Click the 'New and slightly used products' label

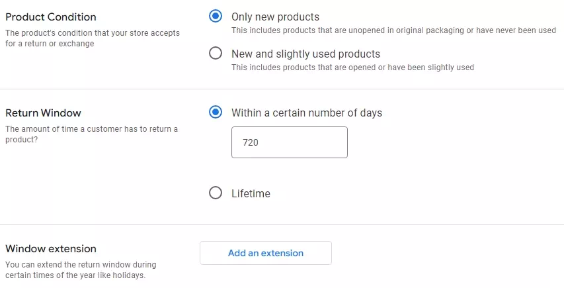click(305, 54)
